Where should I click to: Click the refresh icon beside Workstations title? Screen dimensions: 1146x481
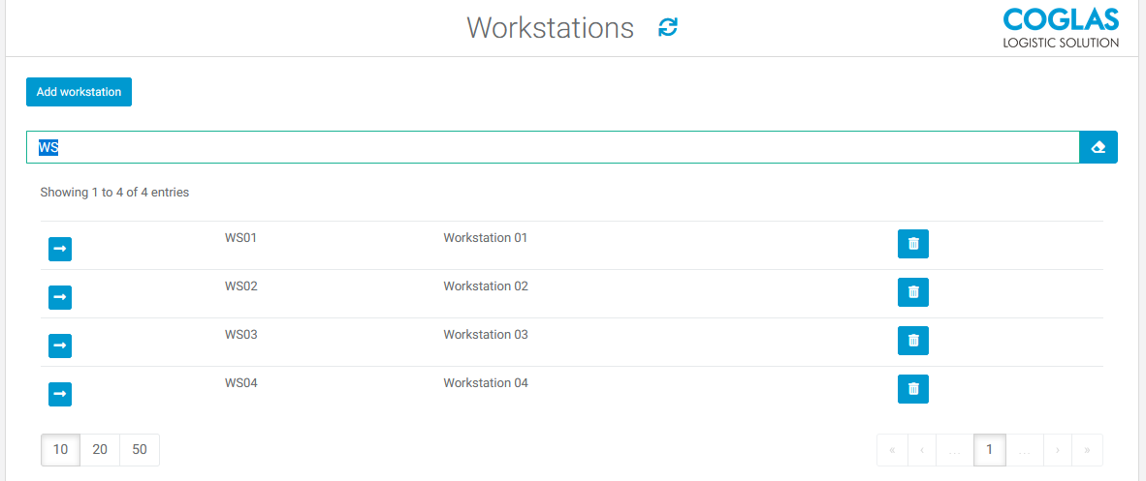tap(668, 27)
